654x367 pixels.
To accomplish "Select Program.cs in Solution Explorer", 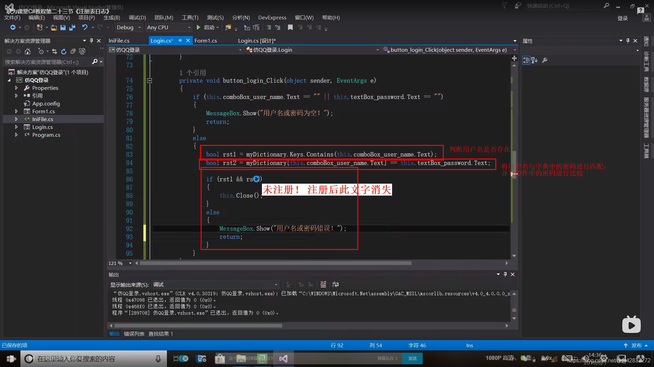I will (46, 135).
